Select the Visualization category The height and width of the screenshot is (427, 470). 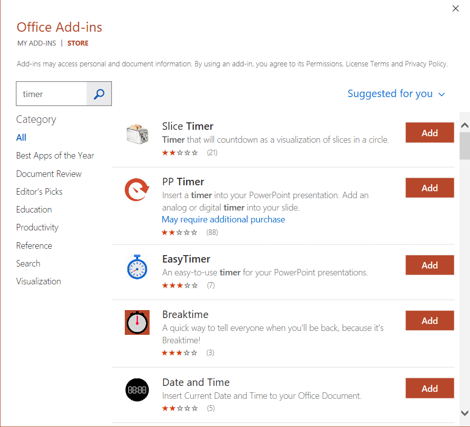tap(39, 281)
